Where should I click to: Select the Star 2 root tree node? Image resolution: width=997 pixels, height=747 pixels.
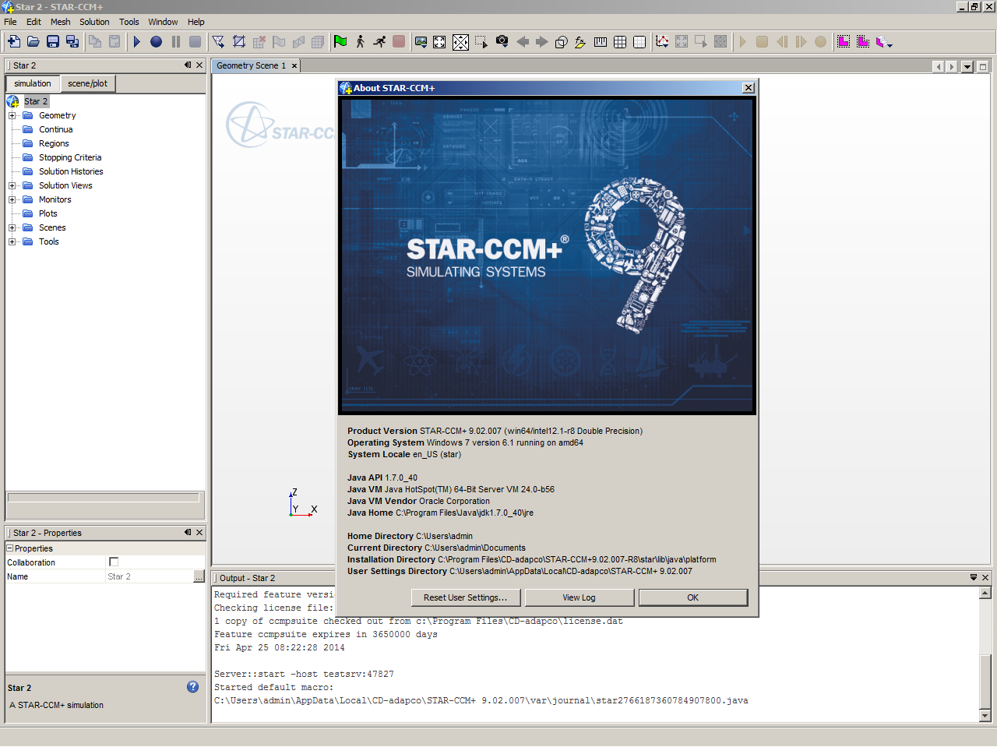click(36, 101)
